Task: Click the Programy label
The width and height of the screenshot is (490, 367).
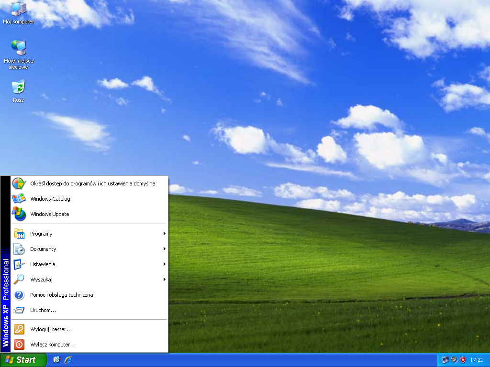Action: coord(41,234)
